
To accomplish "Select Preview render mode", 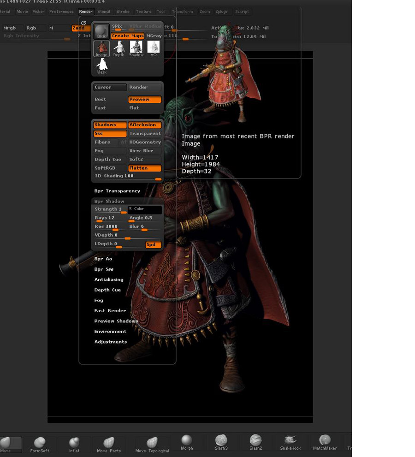I will pyautogui.click(x=144, y=100).
